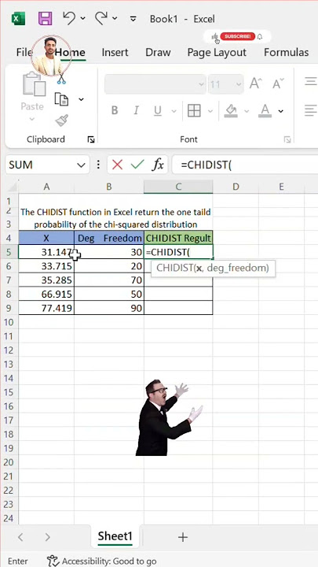Click the Undo arrow icon

69,17
